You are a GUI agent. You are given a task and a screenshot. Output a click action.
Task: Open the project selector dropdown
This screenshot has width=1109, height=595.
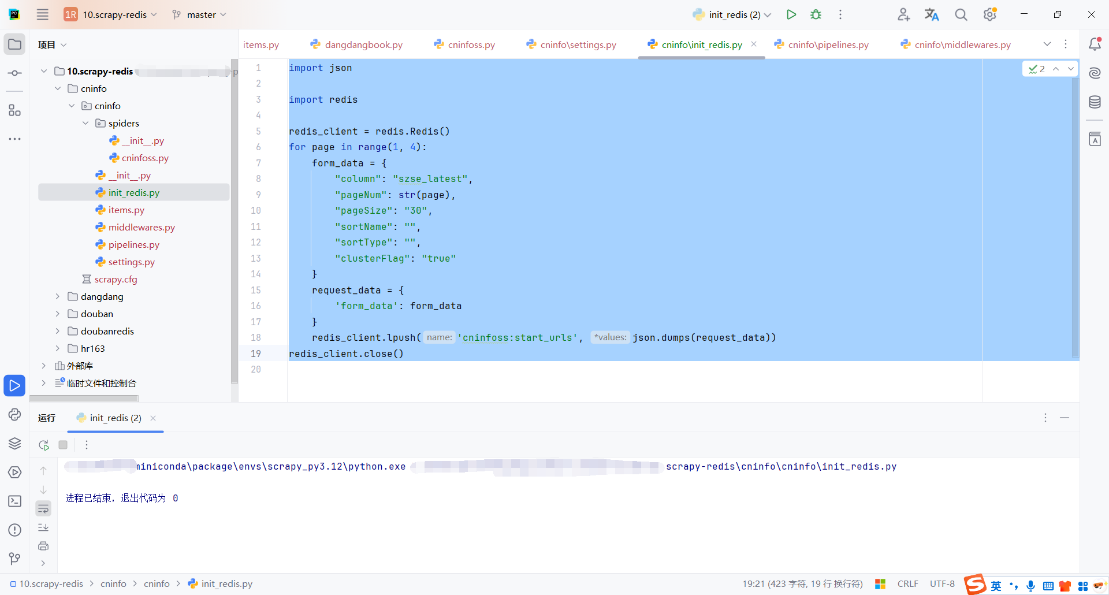(x=110, y=14)
